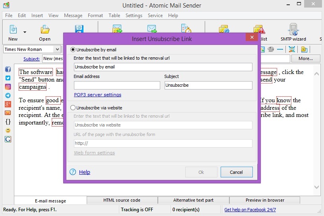Click the palette icon in format toolbar
Viewport: 324px width, 216px height.
click(271, 49)
